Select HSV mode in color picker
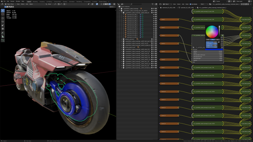This screenshot has height=142, width=253. [x=212, y=39]
